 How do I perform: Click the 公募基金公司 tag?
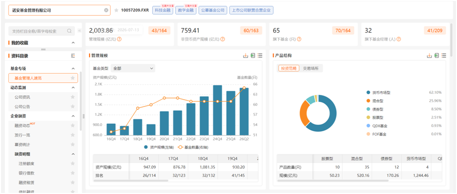213,11
